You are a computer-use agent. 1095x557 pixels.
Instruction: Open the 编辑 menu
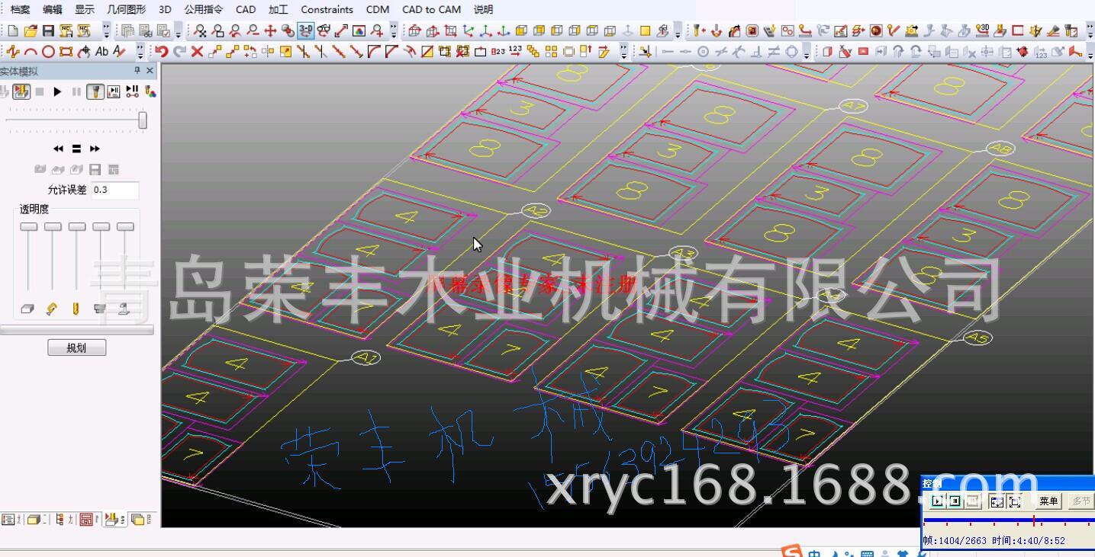(x=53, y=10)
